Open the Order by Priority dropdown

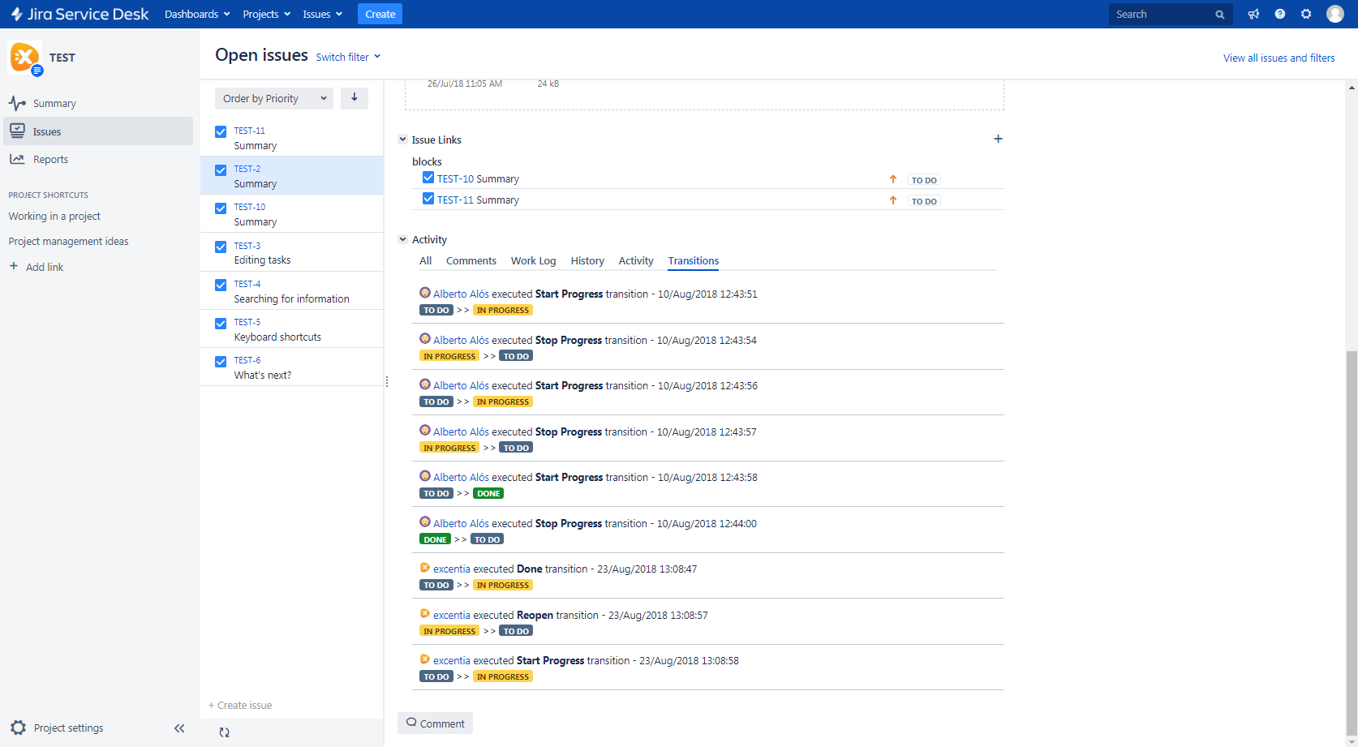coord(274,98)
